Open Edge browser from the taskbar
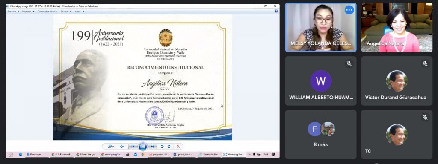This screenshot has height=164, width=438. pos(21,155)
